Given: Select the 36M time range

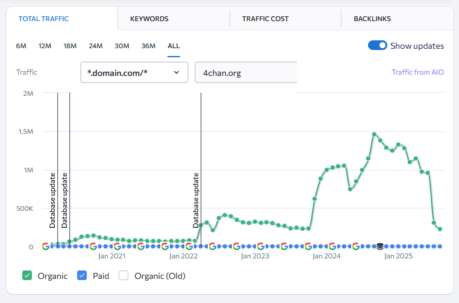Looking at the screenshot, I should click(x=148, y=46).
